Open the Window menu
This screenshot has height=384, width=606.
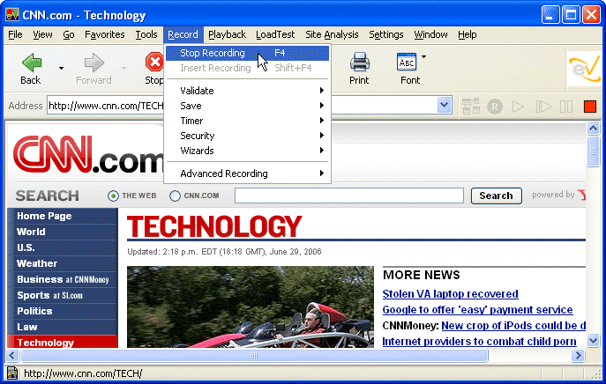(430, 34)
